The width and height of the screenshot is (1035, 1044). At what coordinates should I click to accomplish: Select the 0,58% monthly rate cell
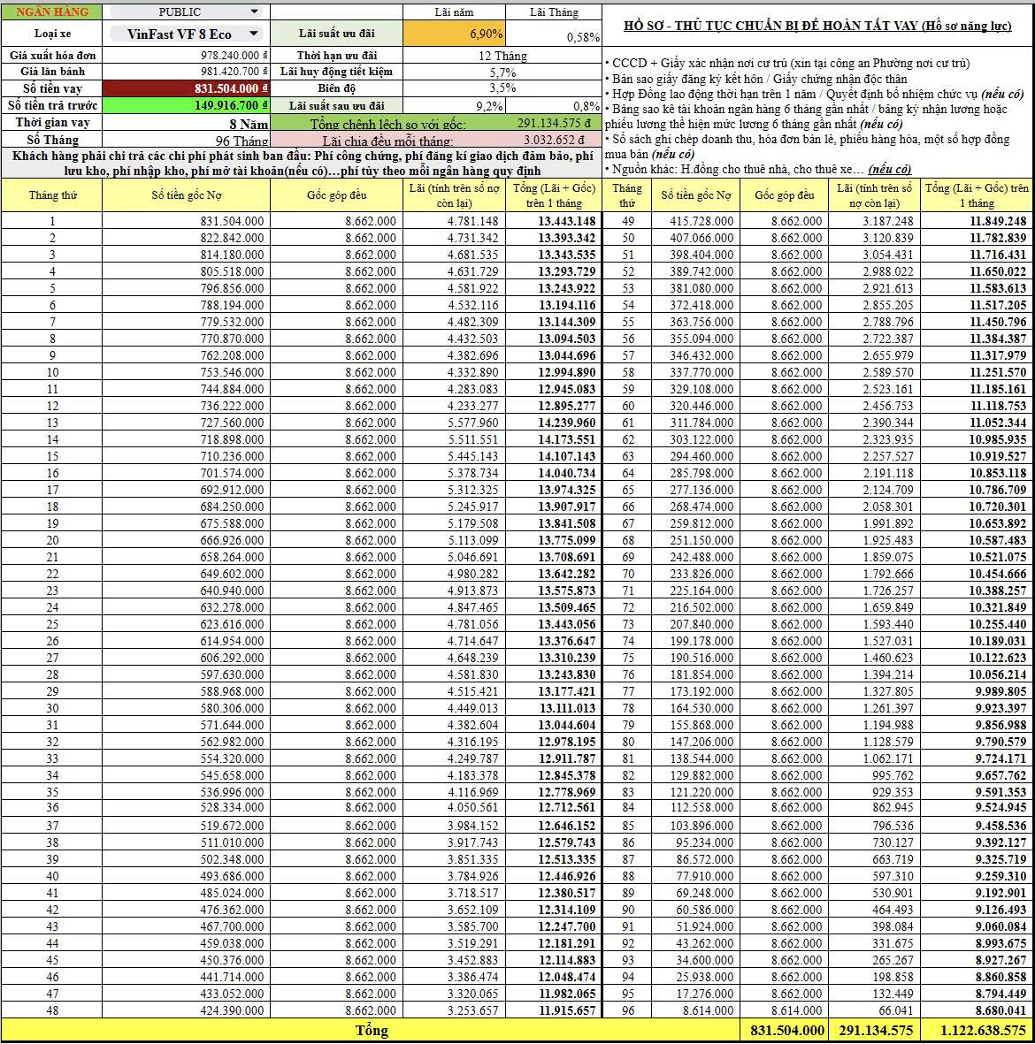click(553, 34)
